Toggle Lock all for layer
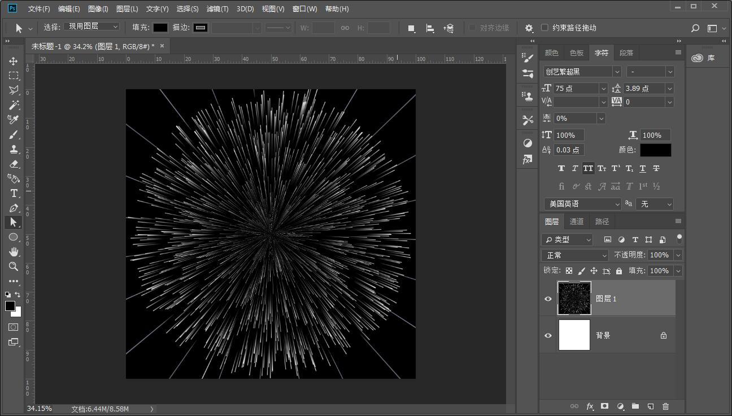This screenshot has width=732, height=416. (619, 271)
